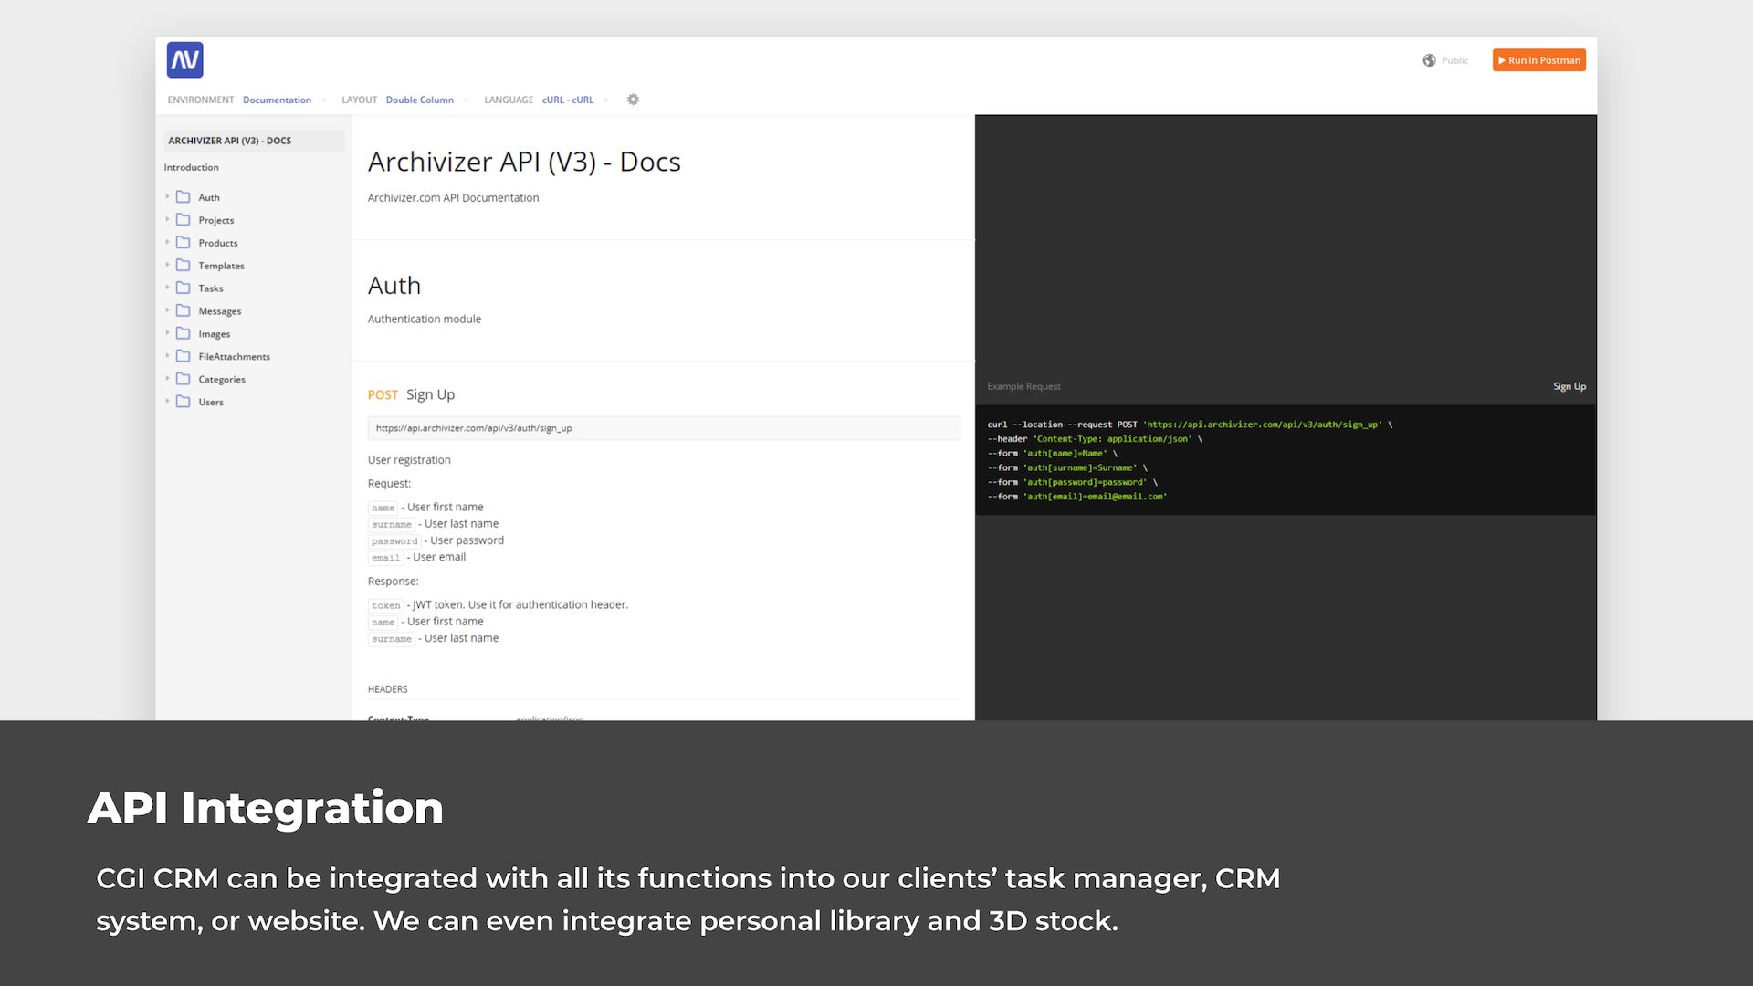The height and width of the screenshot is (986, 1753).
Task: Open the settings gear icon
Action: (x=633, y=100)
